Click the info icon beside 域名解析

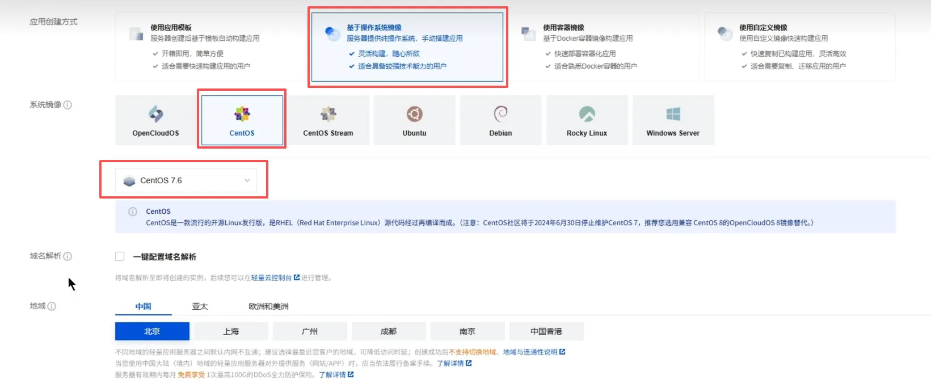[68, 256]
